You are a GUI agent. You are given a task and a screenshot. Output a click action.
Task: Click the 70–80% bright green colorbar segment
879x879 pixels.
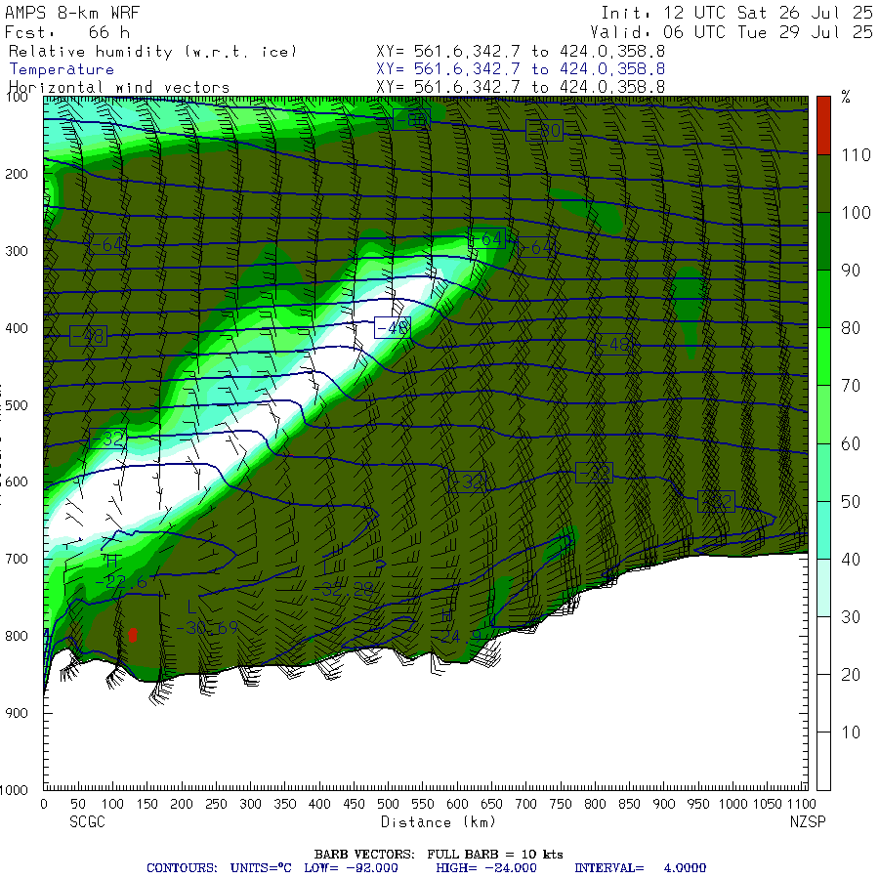click(823, 356)
